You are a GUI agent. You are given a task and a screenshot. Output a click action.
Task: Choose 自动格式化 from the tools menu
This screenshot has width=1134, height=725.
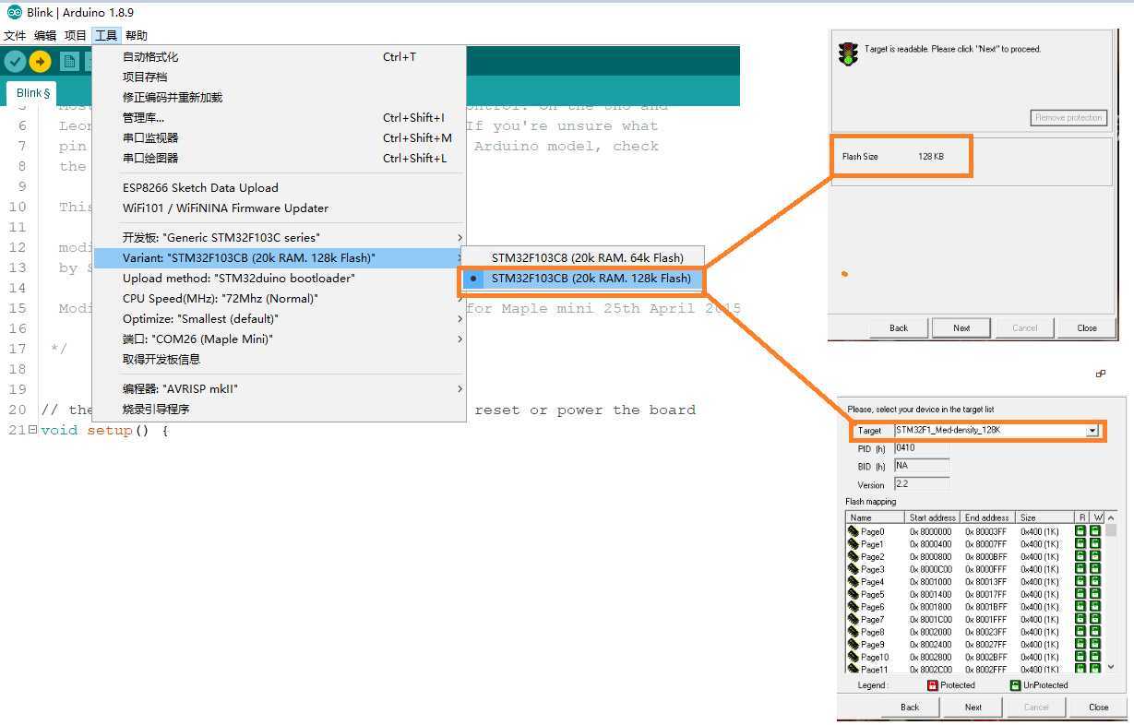pyautogui.click(x=279, y=56)
